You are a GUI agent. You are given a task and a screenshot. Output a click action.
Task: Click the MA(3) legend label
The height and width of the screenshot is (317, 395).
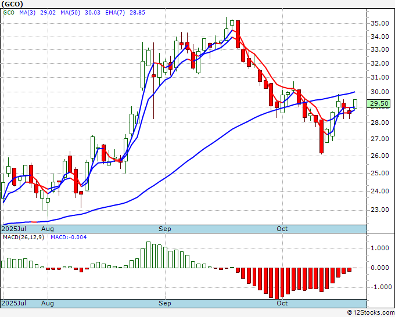27,13
